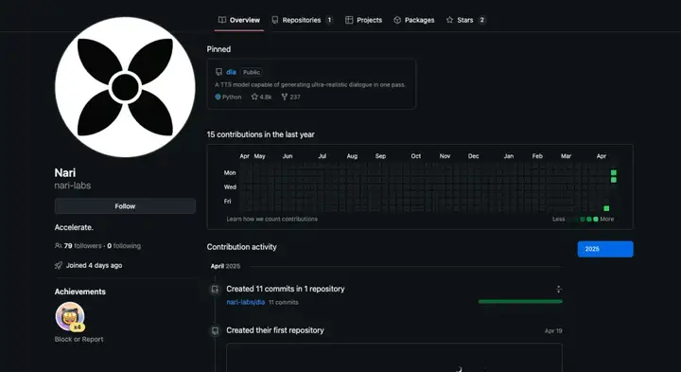This screenshot has width=681, height=372.
Task: Click the Python language color dot
Action: 218,97
